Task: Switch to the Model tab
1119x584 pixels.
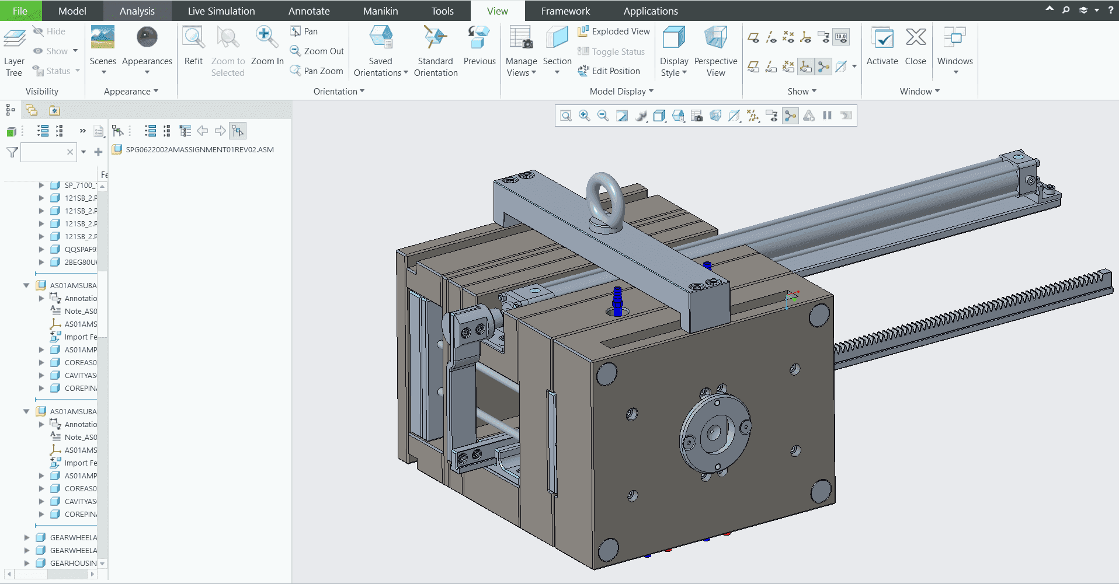Action: pyautogui.click(x=72, y=11)
